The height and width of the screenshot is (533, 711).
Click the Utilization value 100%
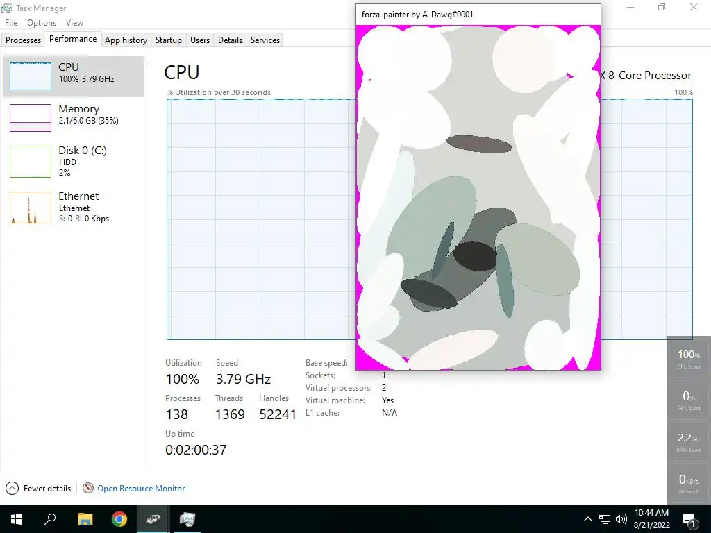[x=183, y=379]
